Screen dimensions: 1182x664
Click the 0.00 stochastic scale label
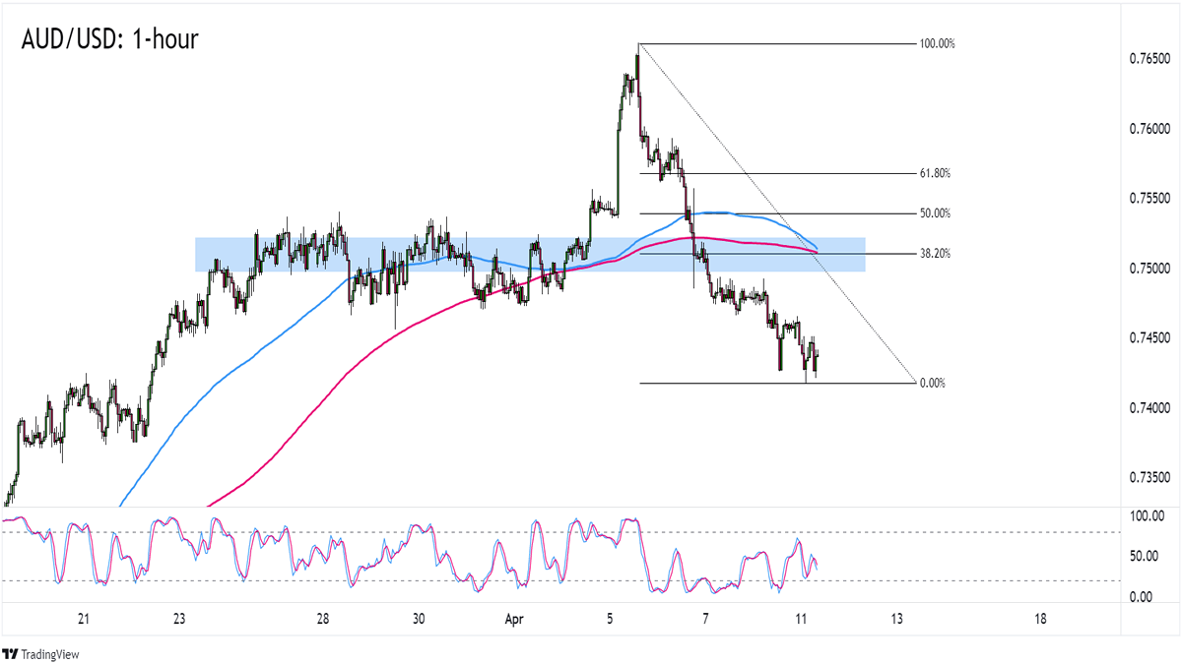tap(1141, 597)
